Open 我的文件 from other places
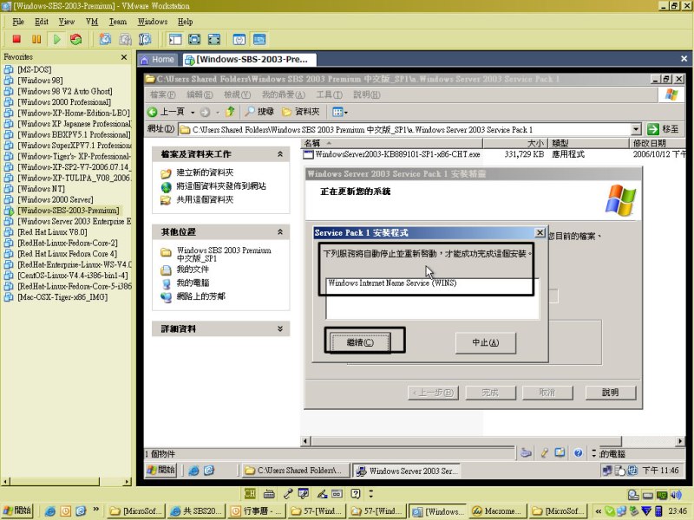Screen dimensions: 694x520 (x=192, y=270)
